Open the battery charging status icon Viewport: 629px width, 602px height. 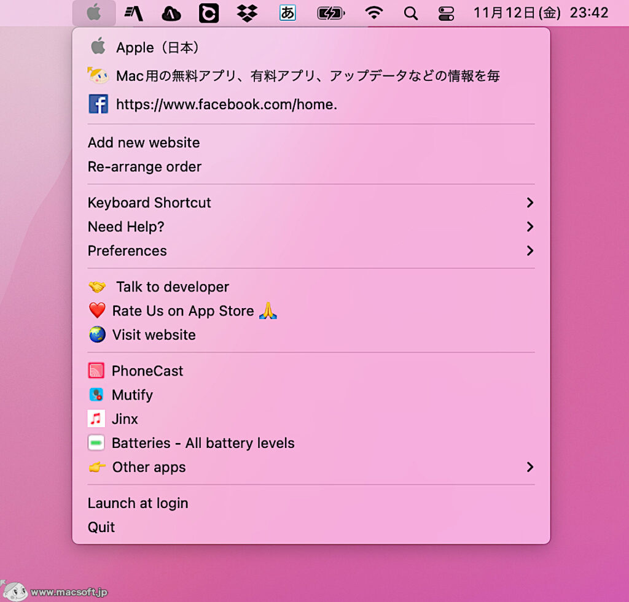331,14
